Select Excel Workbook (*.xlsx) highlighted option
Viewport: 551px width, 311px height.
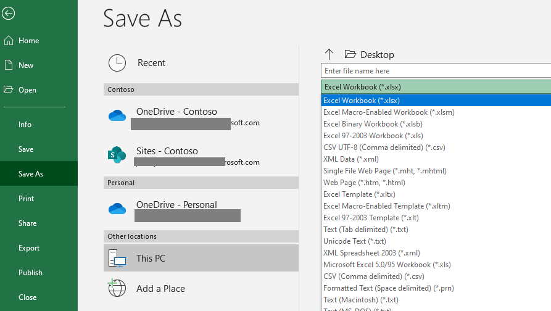[x=436, y=101]
